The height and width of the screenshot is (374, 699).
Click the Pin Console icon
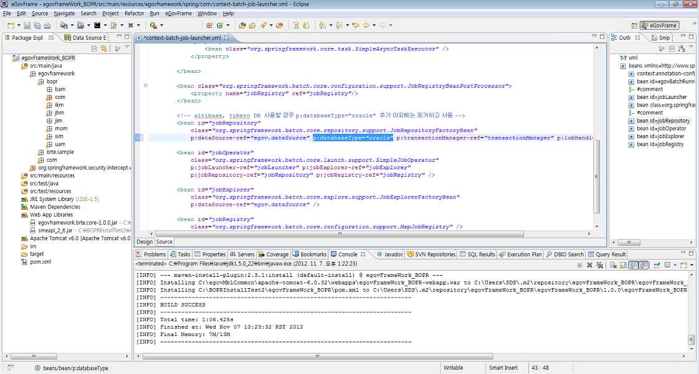(657, 265)
